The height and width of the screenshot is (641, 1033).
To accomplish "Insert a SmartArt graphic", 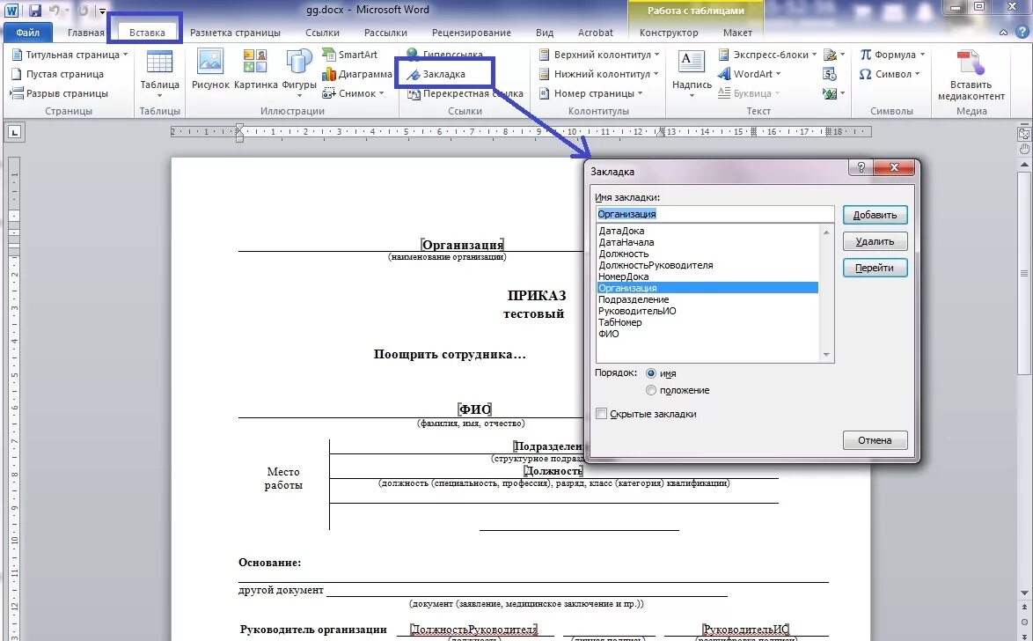I will point(350,54).
